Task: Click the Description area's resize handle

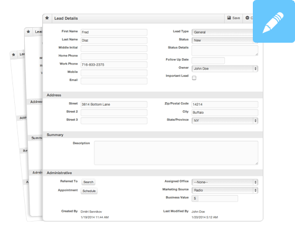Action: click(x=257, y=163)
